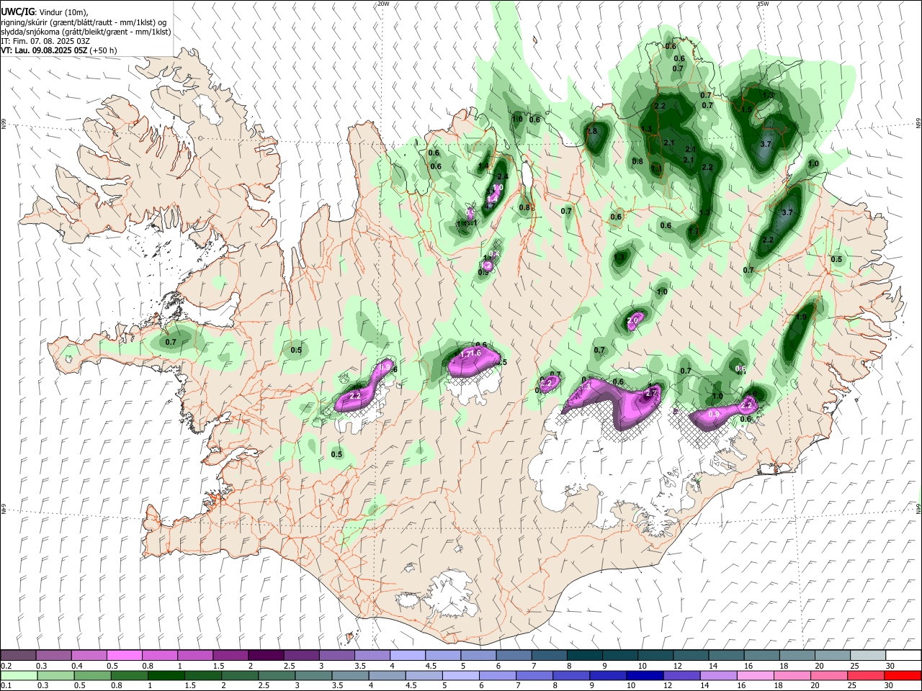
Task: Click the 'IT: Fim. 07. 08. 2025 03Z' line
Action: [x=45, y=41]
